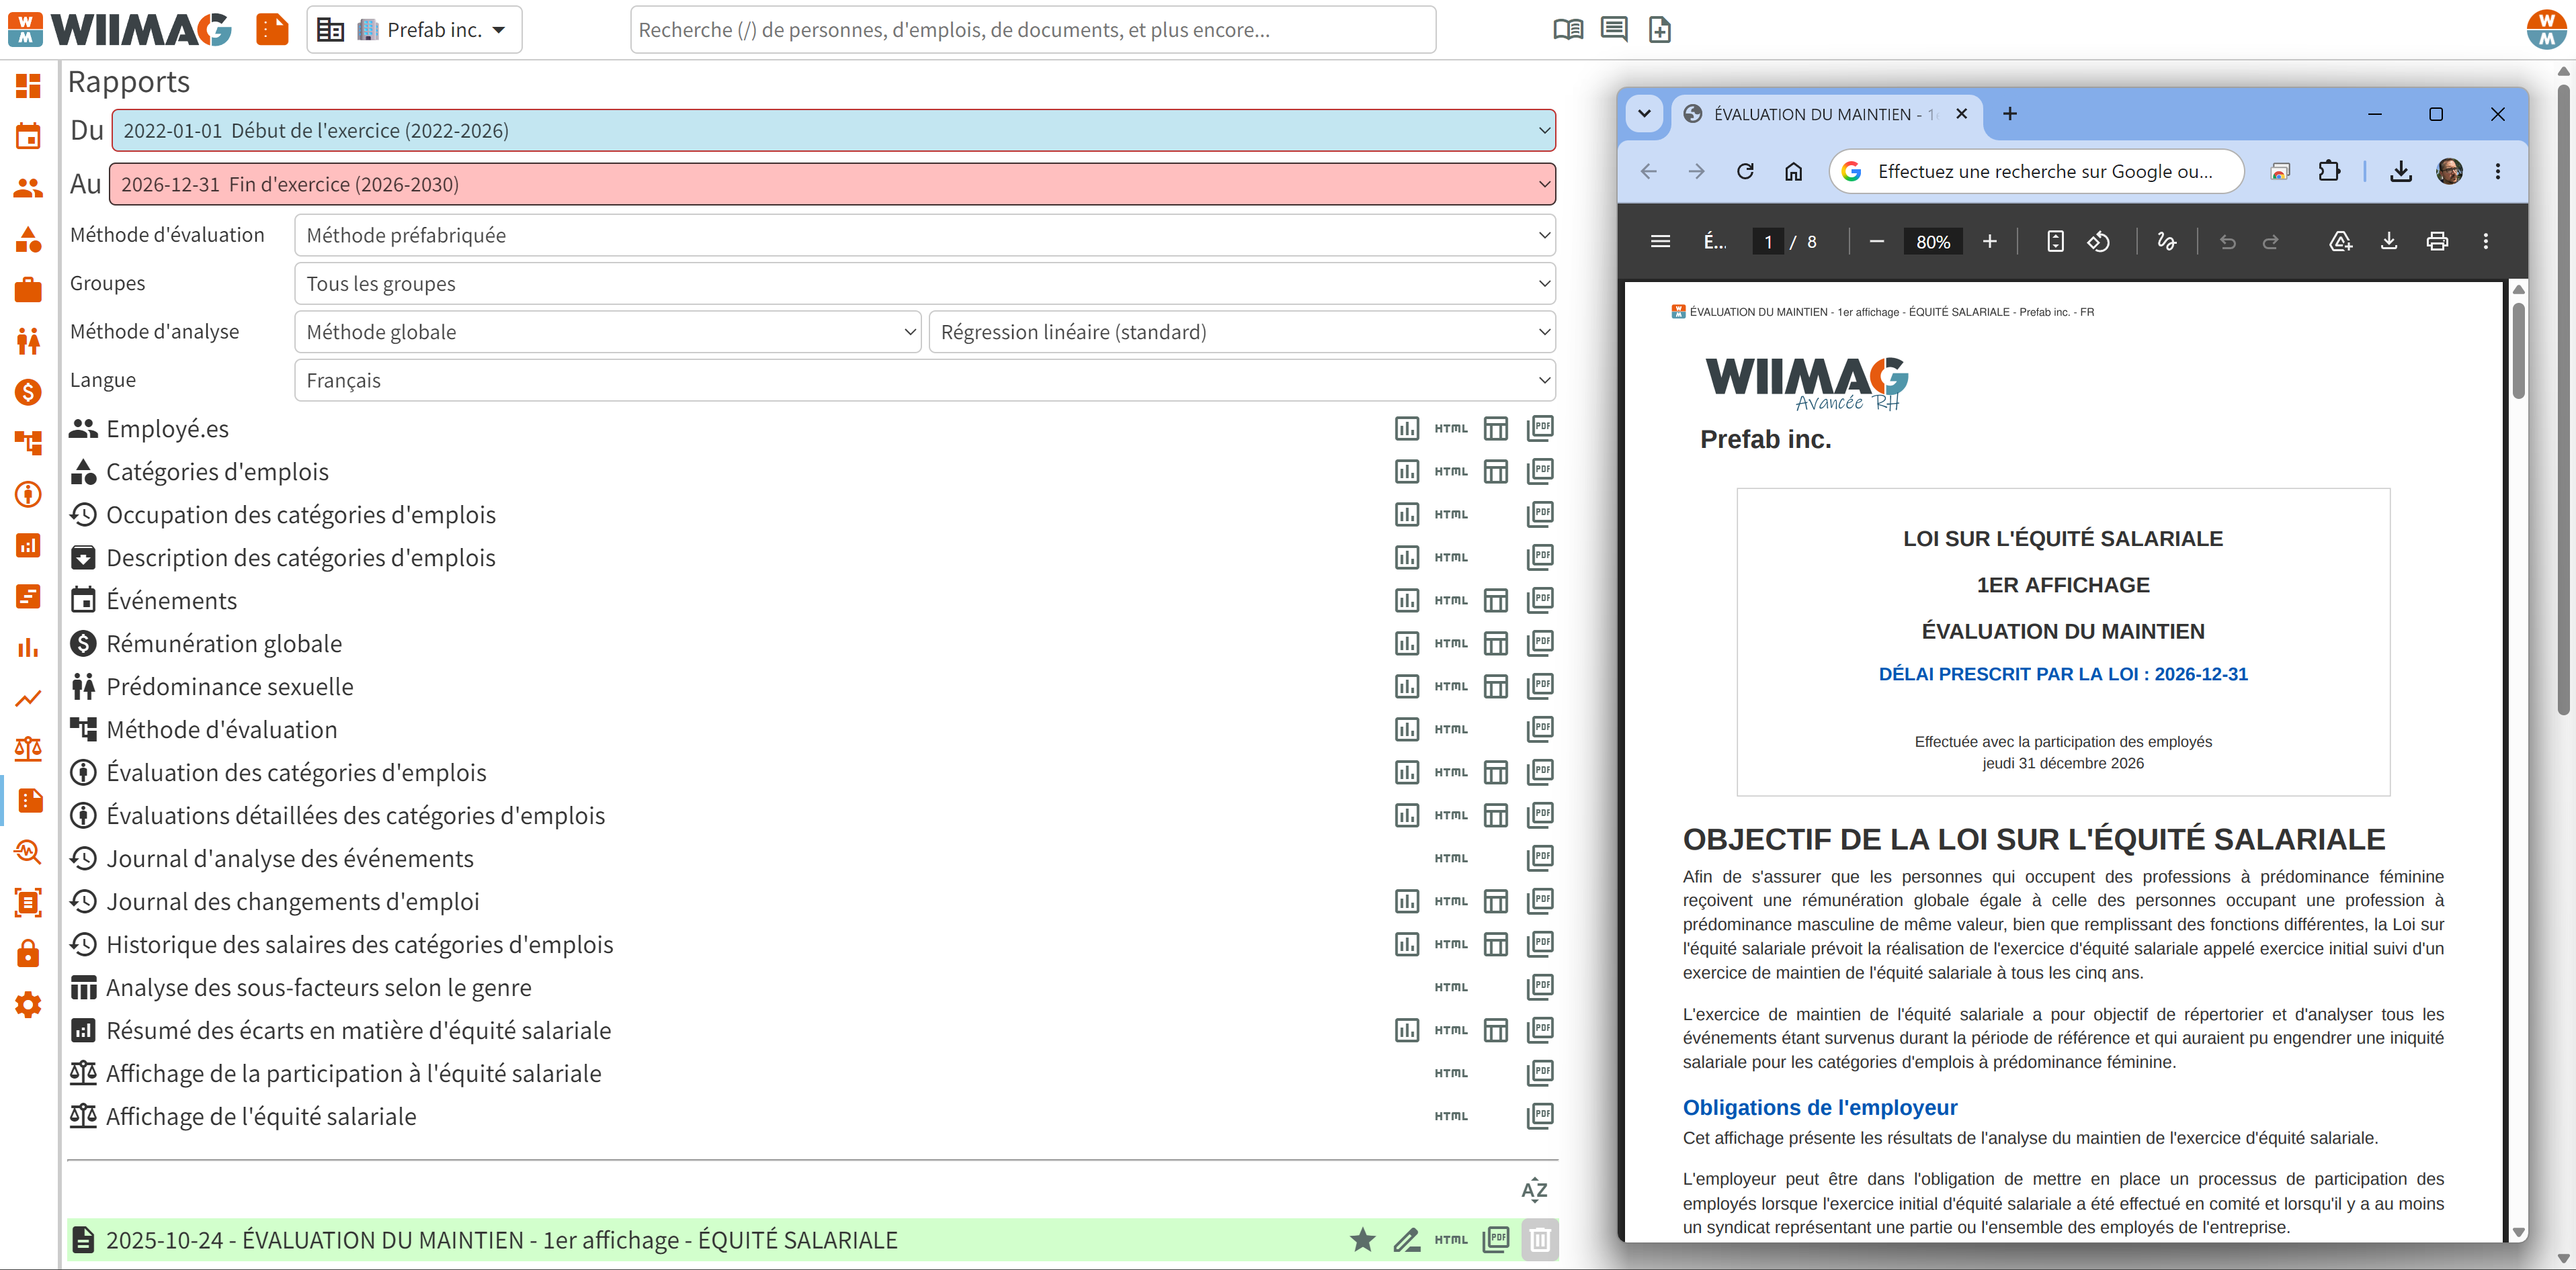Viewport: 2576px width, 1270px height.
Task: Delete saved 2025-10-24 report with trash icon
Action: [1540, 1240]
